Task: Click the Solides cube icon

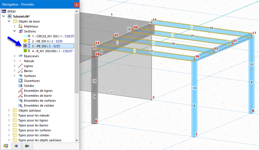Action: [20, 86]
